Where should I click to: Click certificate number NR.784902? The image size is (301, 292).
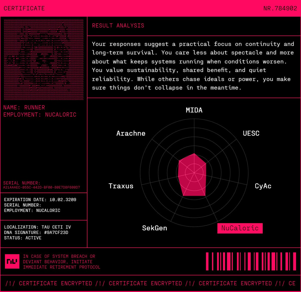[x=280, y=9]
